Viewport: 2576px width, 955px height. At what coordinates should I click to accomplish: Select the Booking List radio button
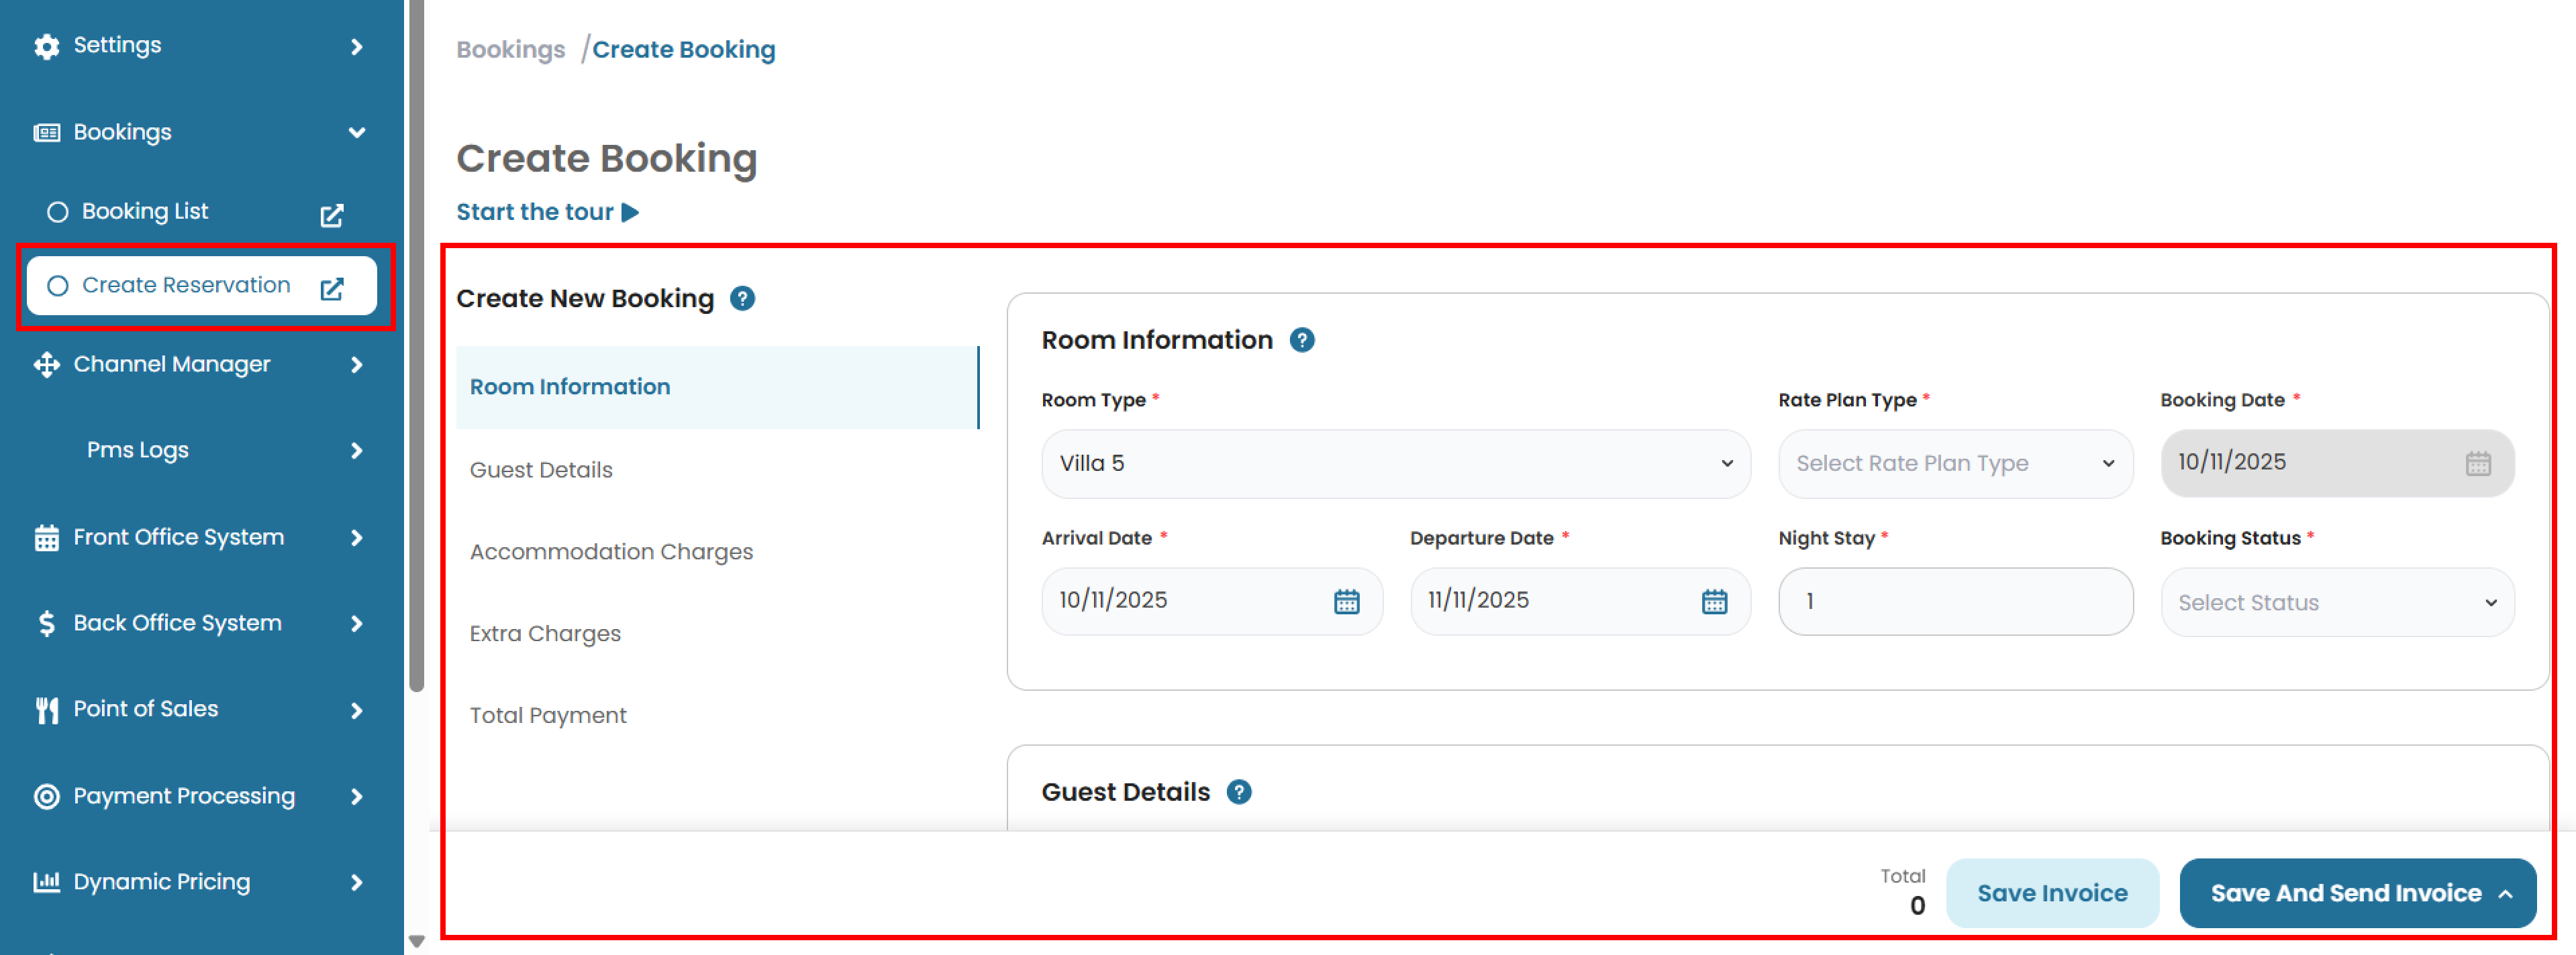pos(57,211)
